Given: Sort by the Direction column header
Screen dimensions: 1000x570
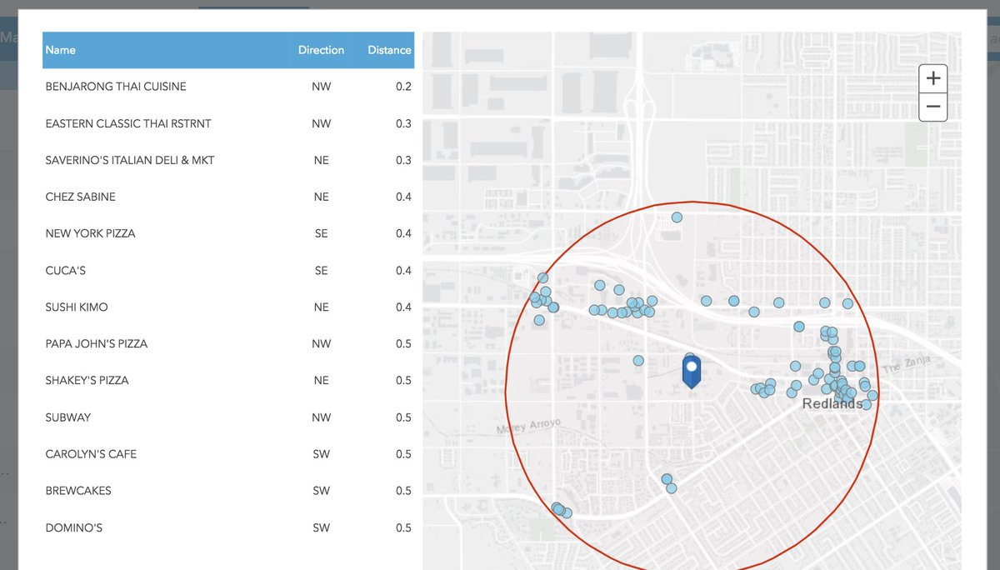Looking at the screenshot, I should 321,50.
